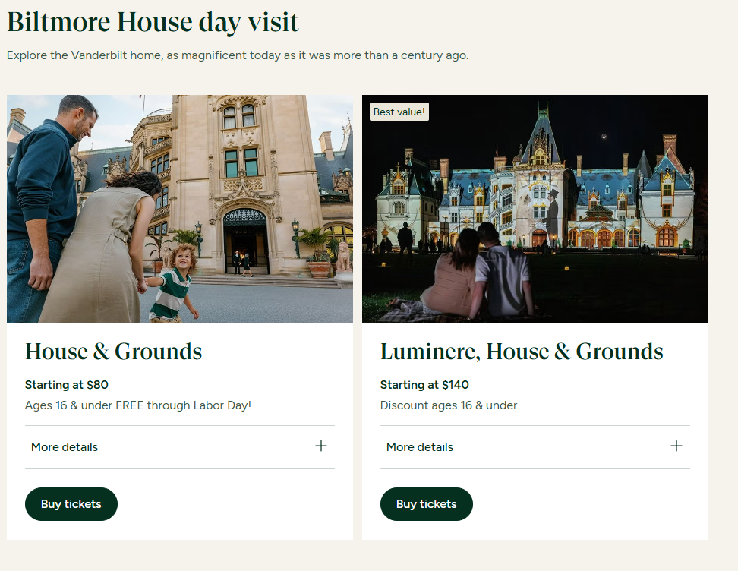
Task: Click the Best value! badge
Action: click(399, 112)
